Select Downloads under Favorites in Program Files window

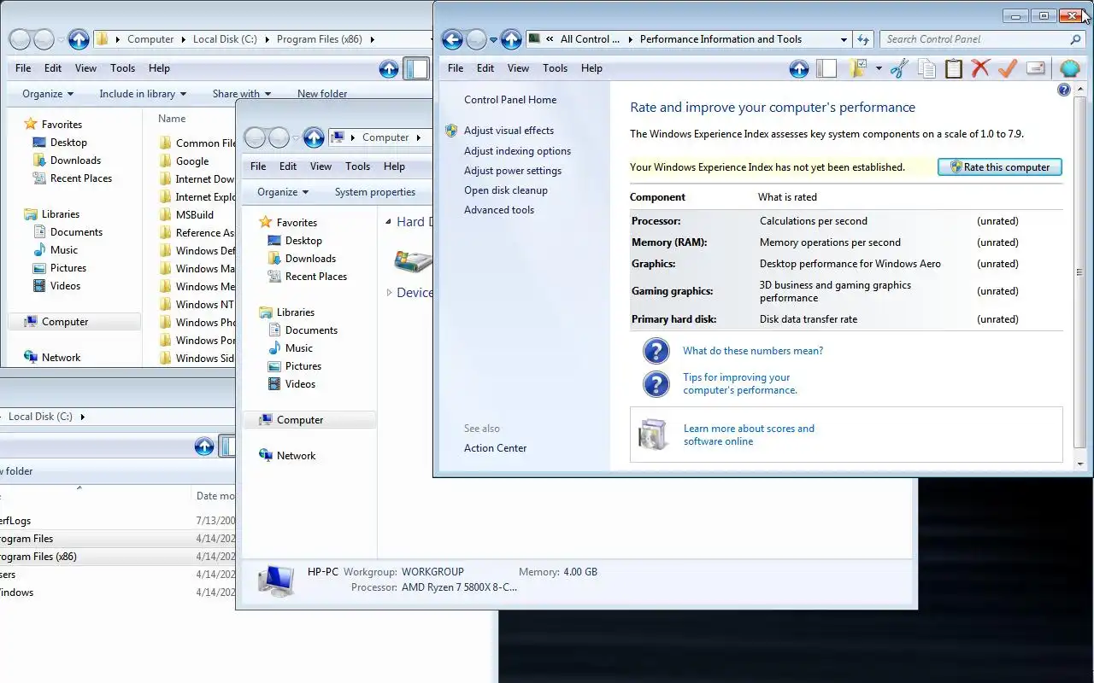[75, 161]
